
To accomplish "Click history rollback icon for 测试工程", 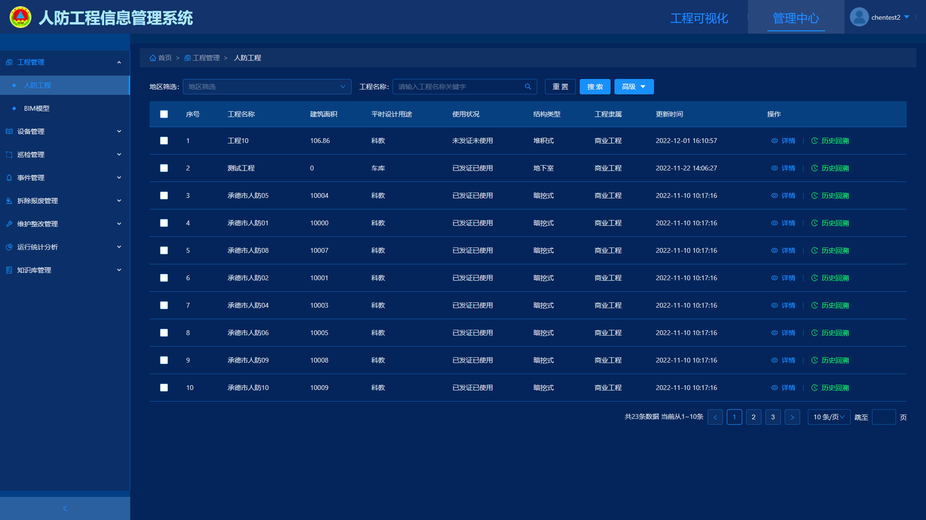I will tap(815, 168).
